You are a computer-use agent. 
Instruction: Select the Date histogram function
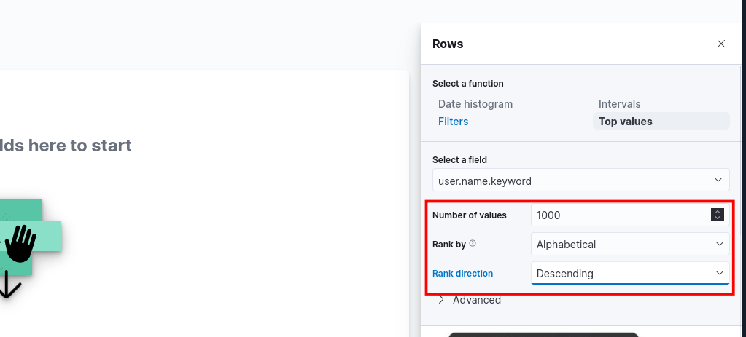[x=475, y=104]
